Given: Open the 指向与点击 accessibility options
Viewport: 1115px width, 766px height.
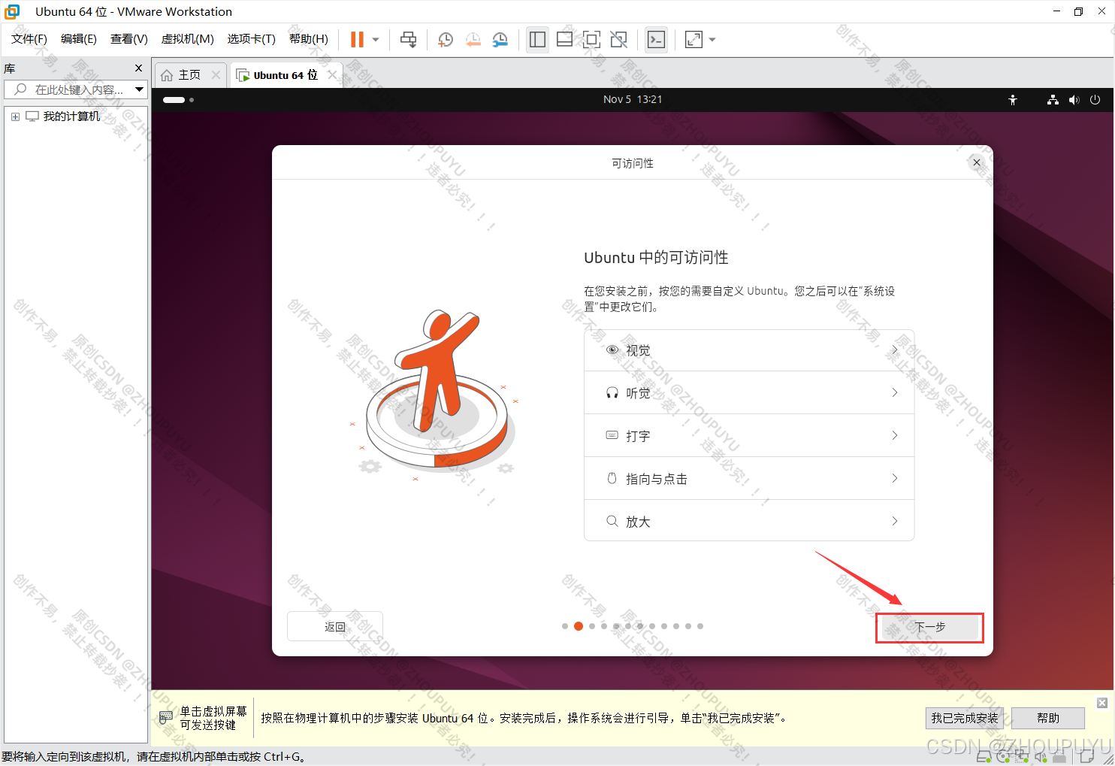Looking at the screenshot, I should tap(749, 479).
